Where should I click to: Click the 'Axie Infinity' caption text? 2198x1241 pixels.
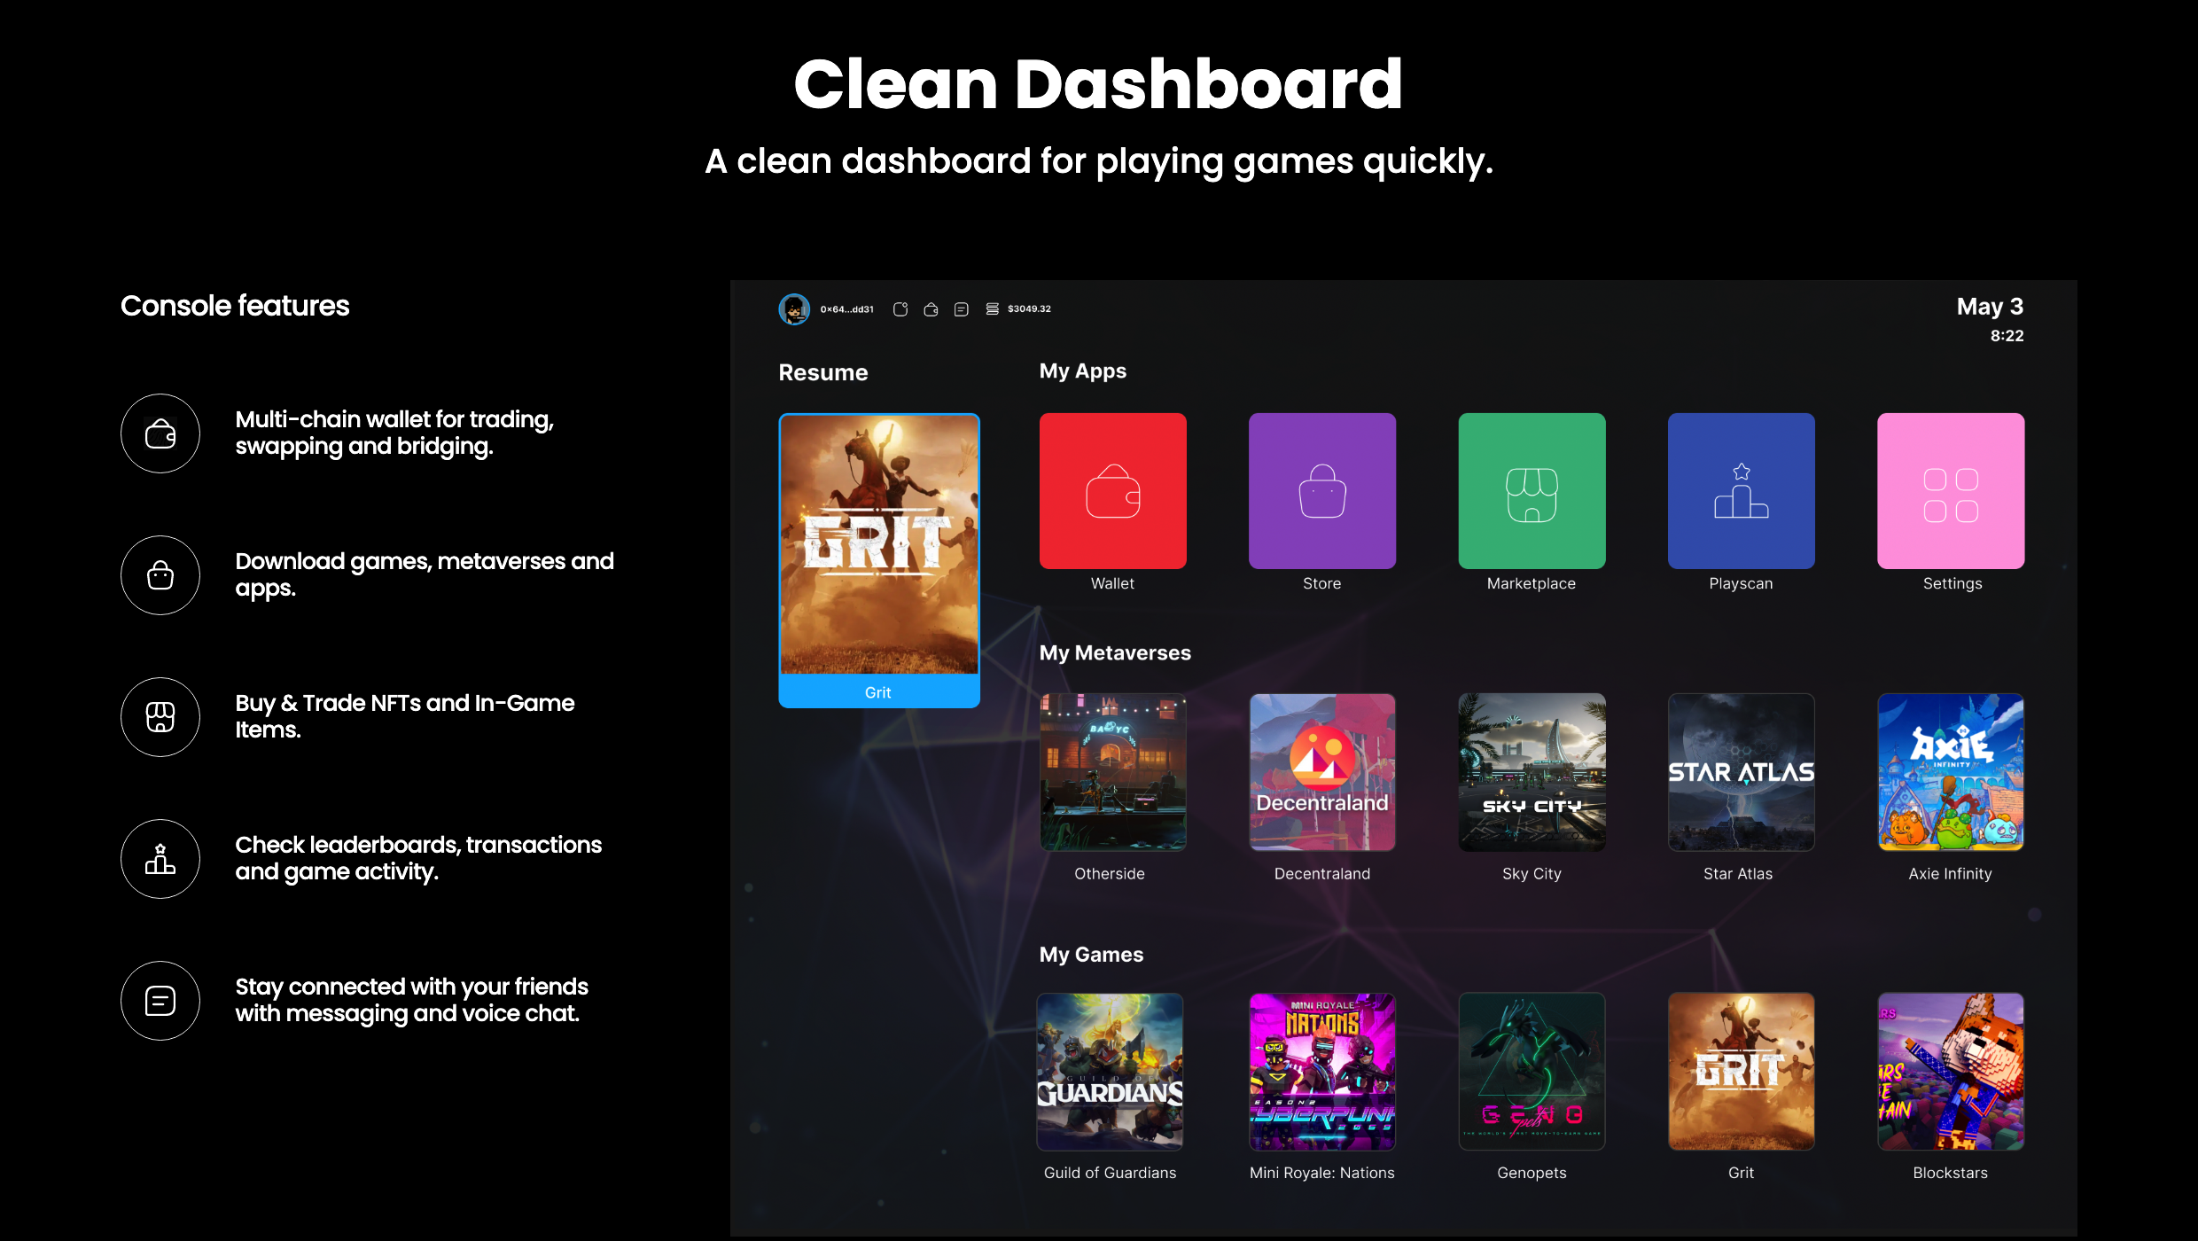tap(1950, 874)
